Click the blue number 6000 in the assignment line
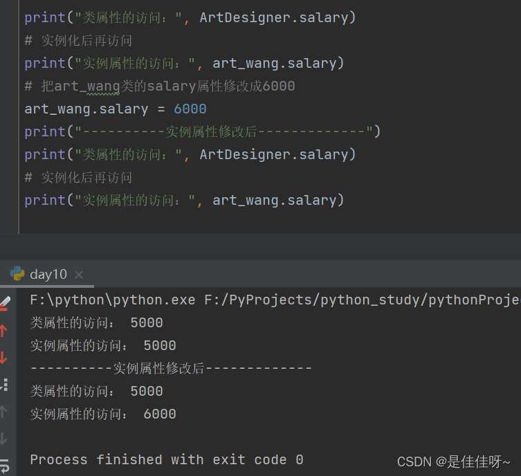 [x=190, y=109]
